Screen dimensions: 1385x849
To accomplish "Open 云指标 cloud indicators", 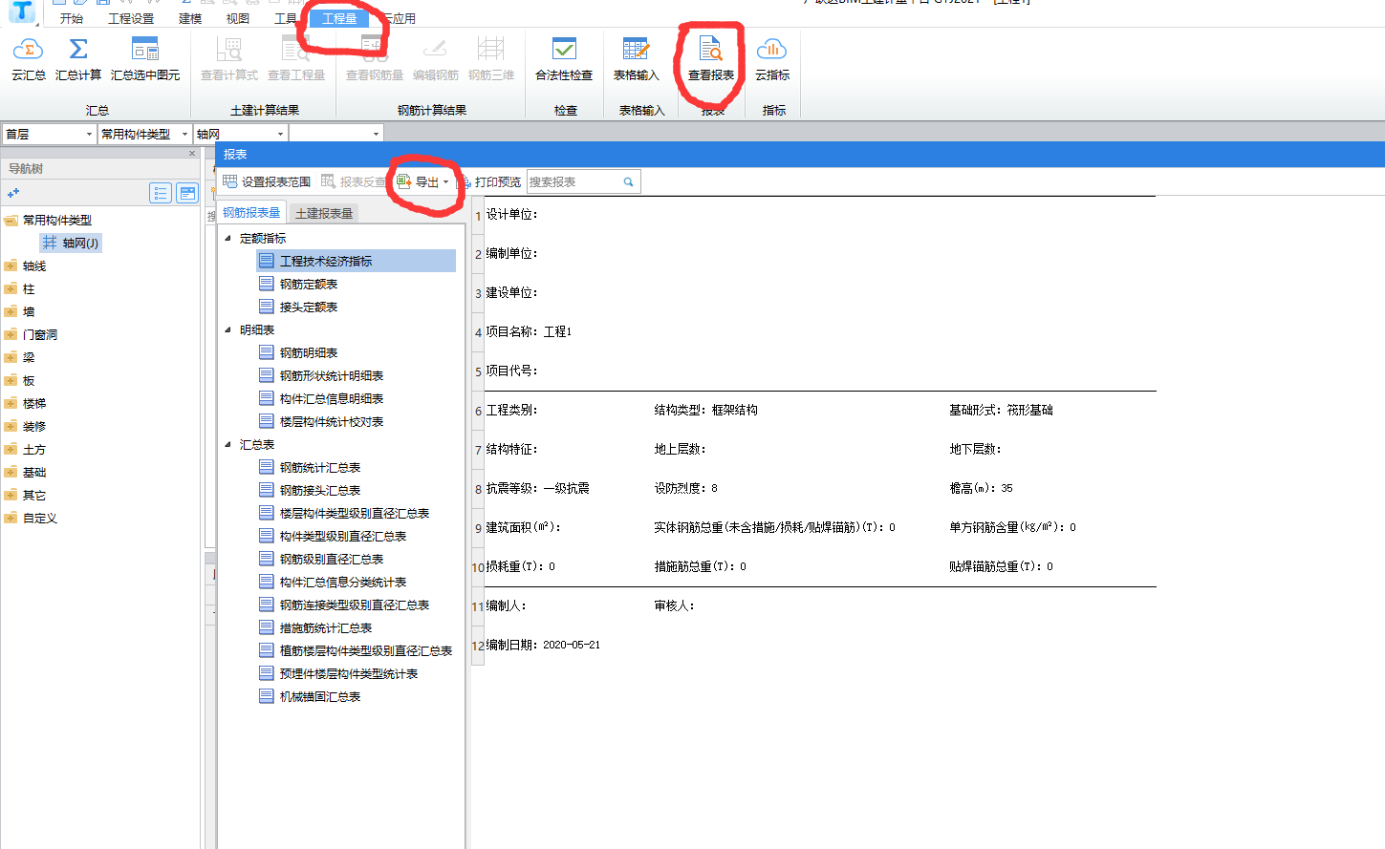I will tap(772, 58).
